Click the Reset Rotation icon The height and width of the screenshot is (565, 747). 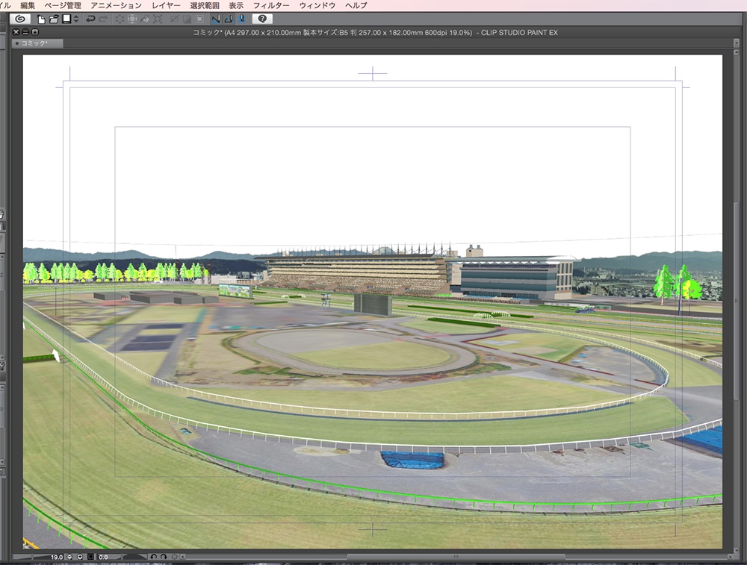point(174,557)
